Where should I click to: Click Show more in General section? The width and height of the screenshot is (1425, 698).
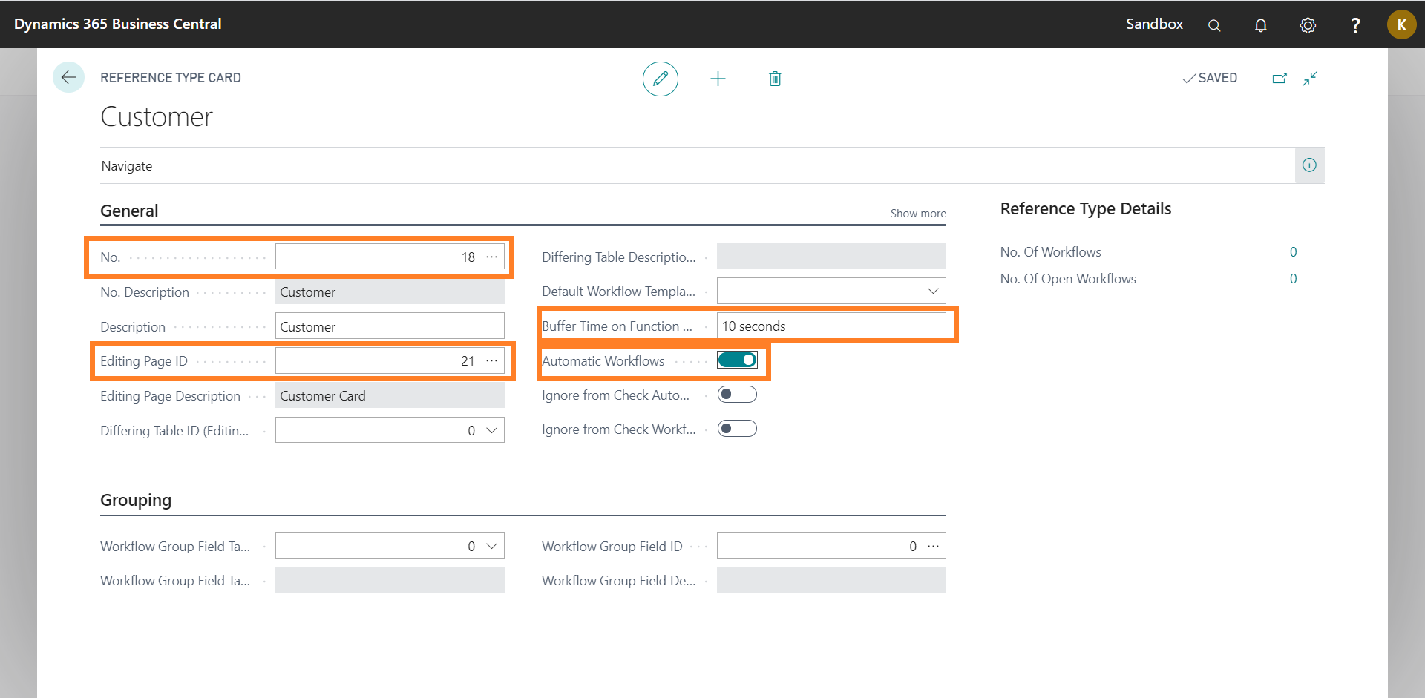pos(917,214)
